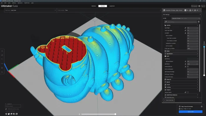Select the Move tool in left toolbar
Image resolution: width=206 pixels, height=116 pixels.
coord(2,51)
